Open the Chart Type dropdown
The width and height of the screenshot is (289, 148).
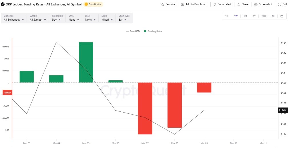[x=124, y=20]
